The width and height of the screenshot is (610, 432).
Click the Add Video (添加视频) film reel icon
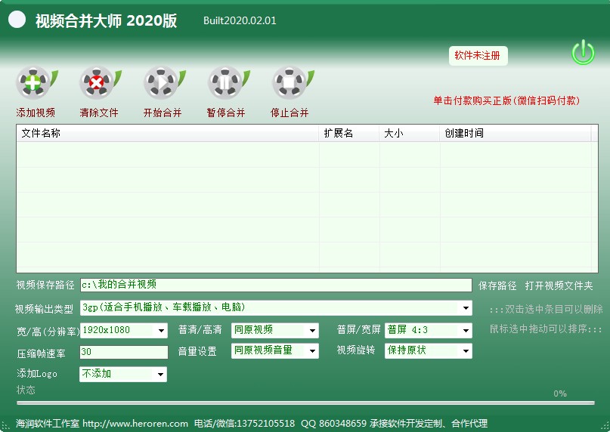click(33, 83)
